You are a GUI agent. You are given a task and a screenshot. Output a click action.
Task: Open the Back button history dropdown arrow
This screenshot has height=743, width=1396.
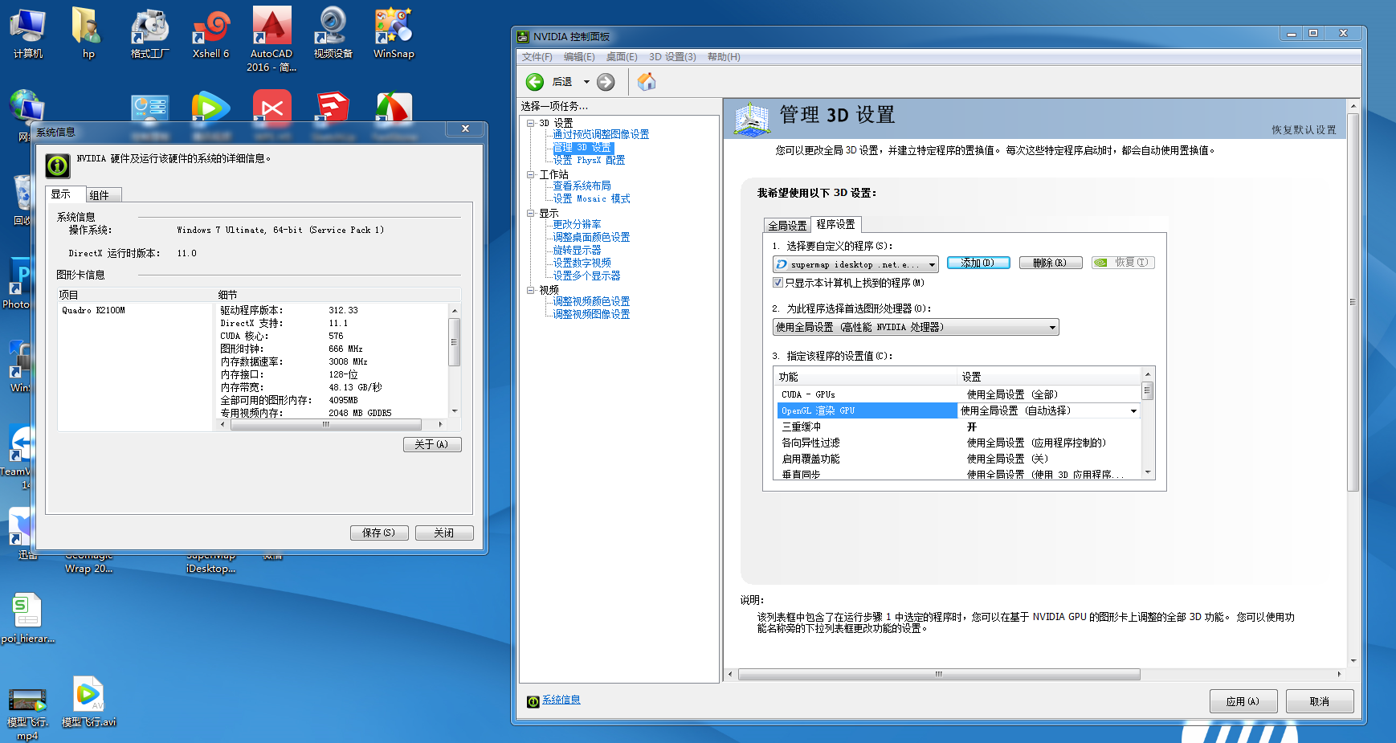coord(586,82)
